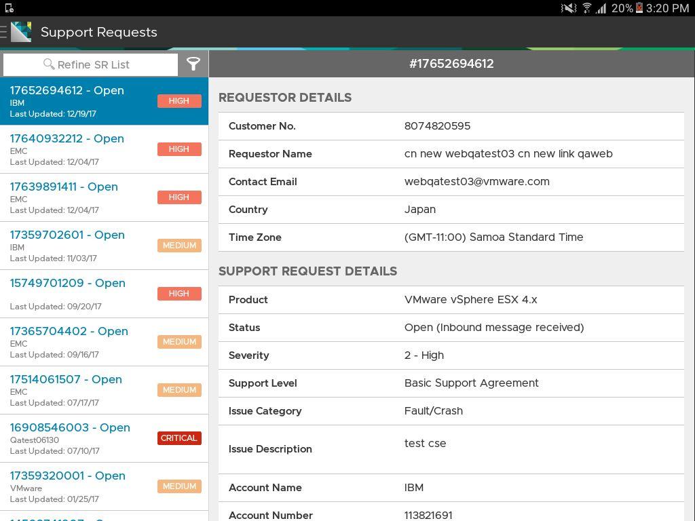The image size is (695, 521).
Task: Select request 16908546003 - Open
Action: [x=104, y=439]
